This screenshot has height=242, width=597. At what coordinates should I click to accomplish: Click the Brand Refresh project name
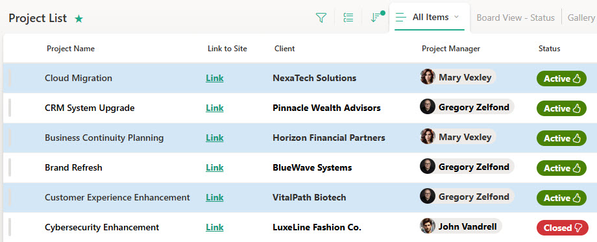(x=73, y=168)
